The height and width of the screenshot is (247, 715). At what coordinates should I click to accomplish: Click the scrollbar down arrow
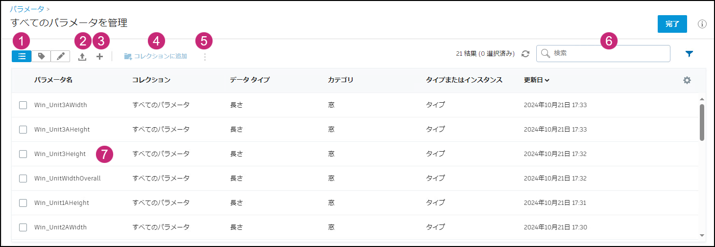[x=702, y=235]
